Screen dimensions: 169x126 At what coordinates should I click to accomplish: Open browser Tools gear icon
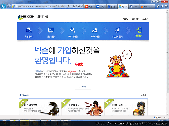pos(166,6)
